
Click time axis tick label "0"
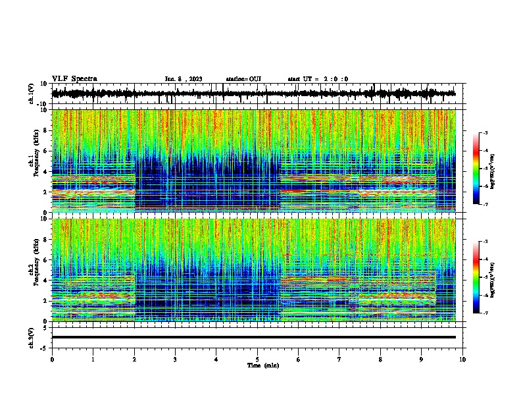(x=52, y=360)
